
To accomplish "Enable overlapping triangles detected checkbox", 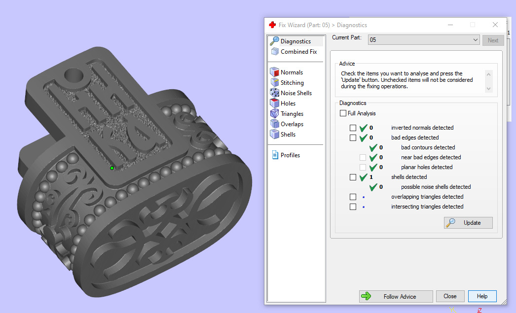I will (353, 197).
